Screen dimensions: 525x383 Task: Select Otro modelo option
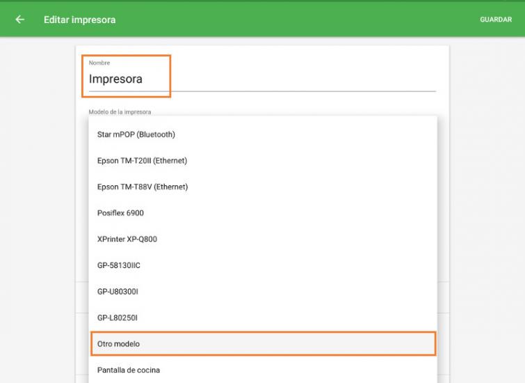tap(119, 344)
